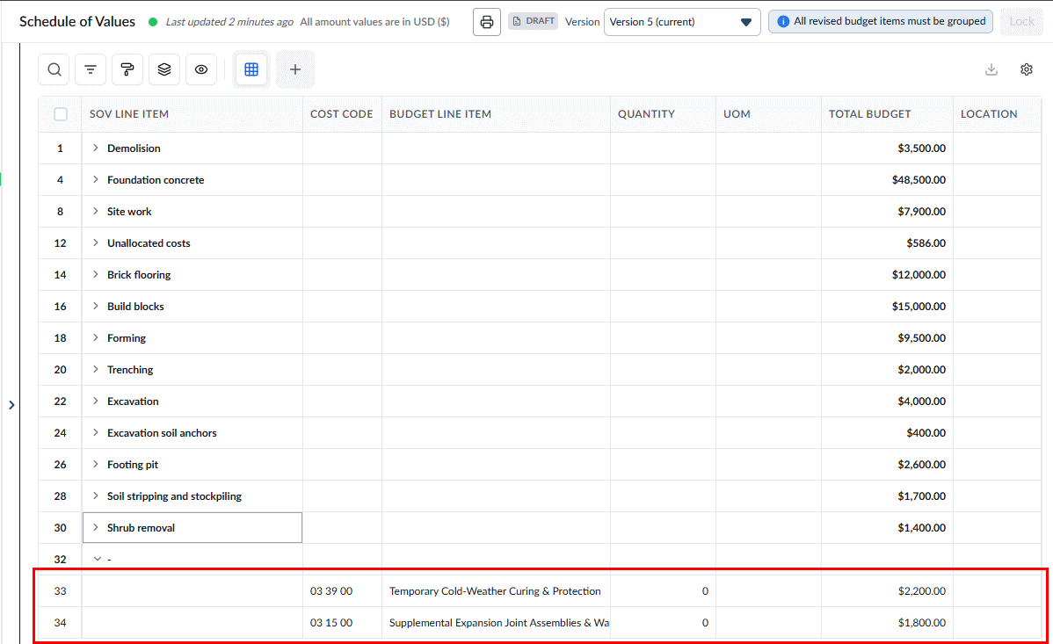Expand the Foundation concrete row
This screenshot has width=1053, height=644.
tap(95, 179)
